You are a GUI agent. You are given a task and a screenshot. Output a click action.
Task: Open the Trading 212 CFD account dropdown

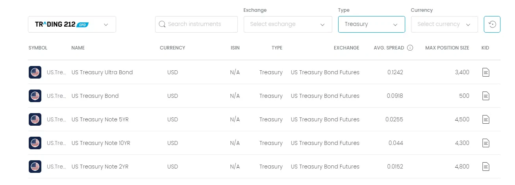(72, 24)
